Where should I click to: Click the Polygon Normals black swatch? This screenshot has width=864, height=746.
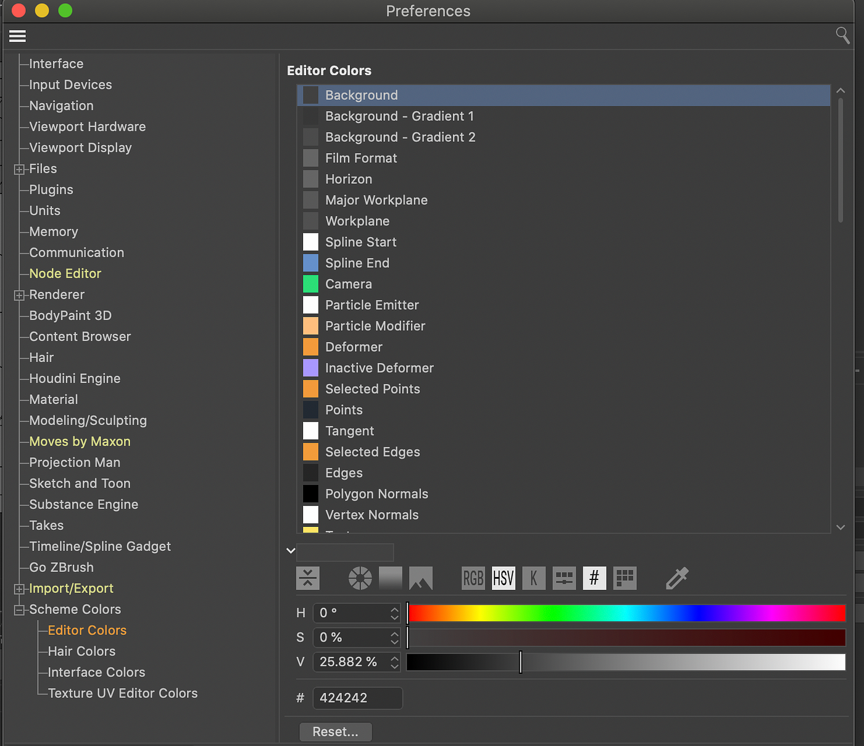coord(310,494)
